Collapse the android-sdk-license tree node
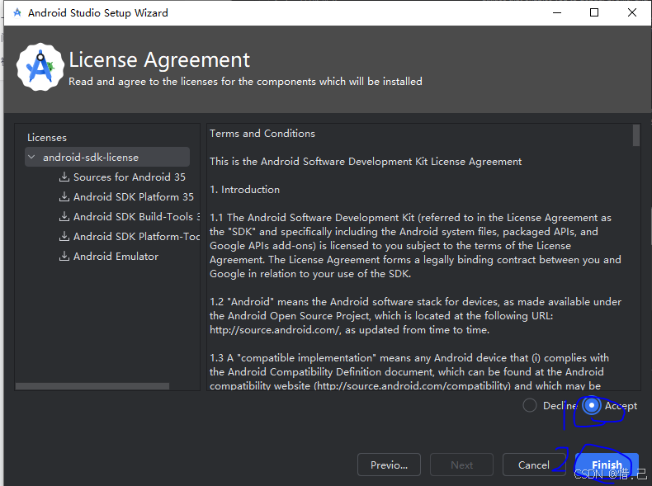 (x=31, y=157)
